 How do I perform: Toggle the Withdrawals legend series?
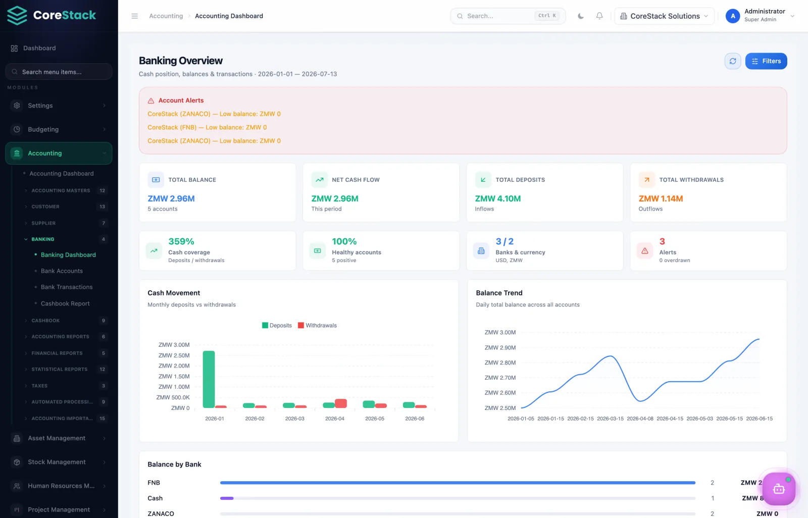[x=317, y=326]
